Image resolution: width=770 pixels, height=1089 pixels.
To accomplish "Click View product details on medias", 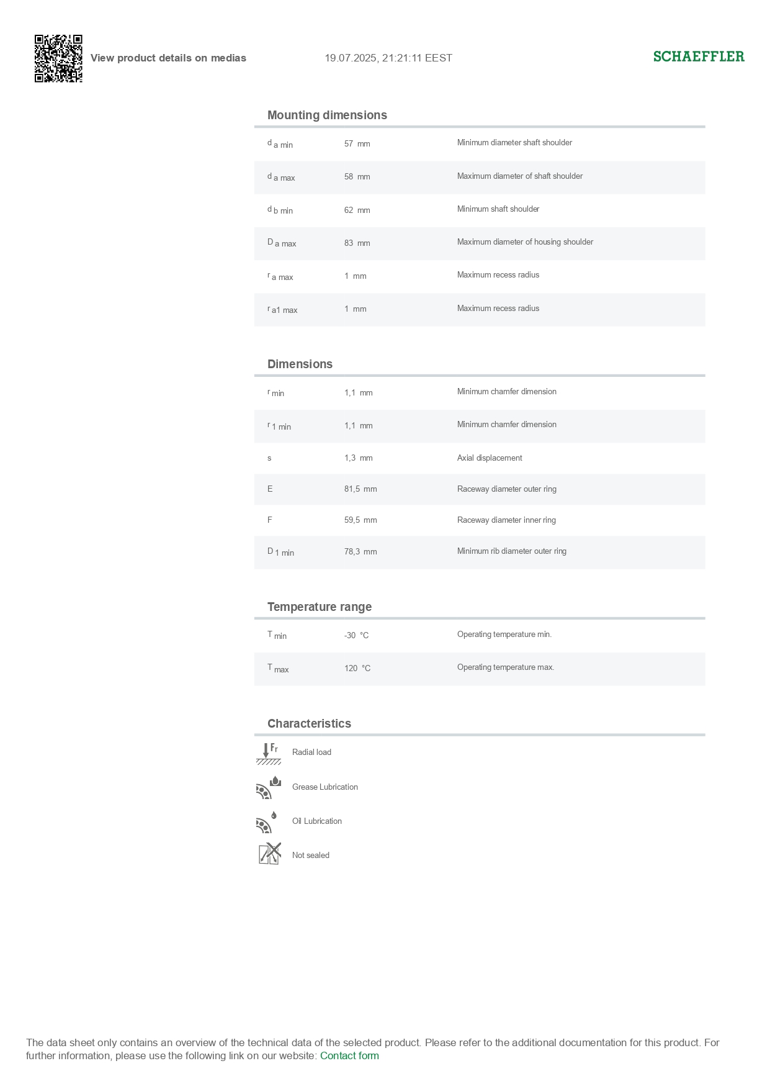I will tap(168, 58).
